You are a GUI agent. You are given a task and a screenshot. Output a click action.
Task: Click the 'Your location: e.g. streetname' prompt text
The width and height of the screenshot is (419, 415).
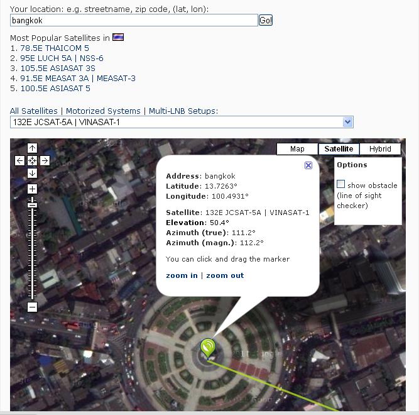tap(109, 9)
